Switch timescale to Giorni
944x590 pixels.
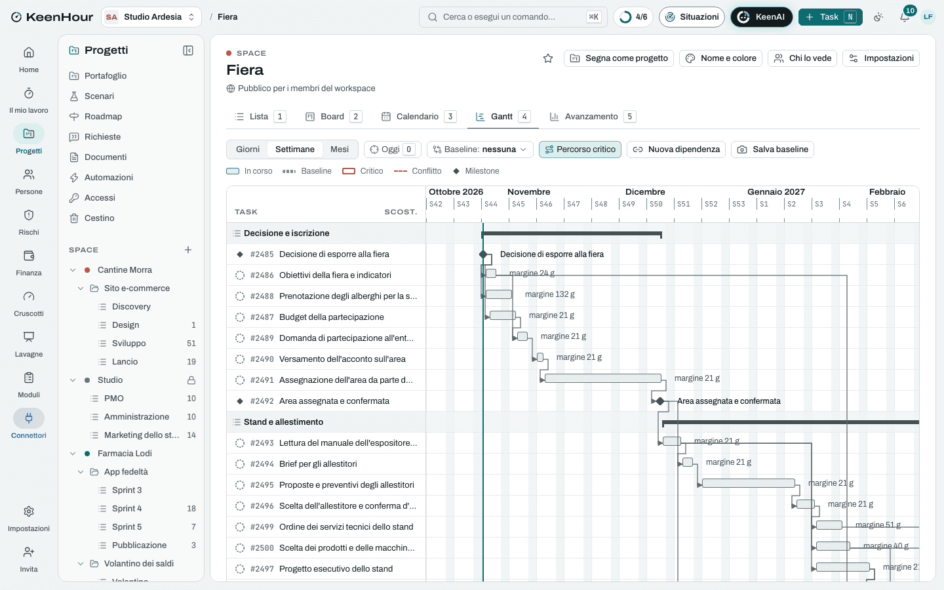click(248, 149)
